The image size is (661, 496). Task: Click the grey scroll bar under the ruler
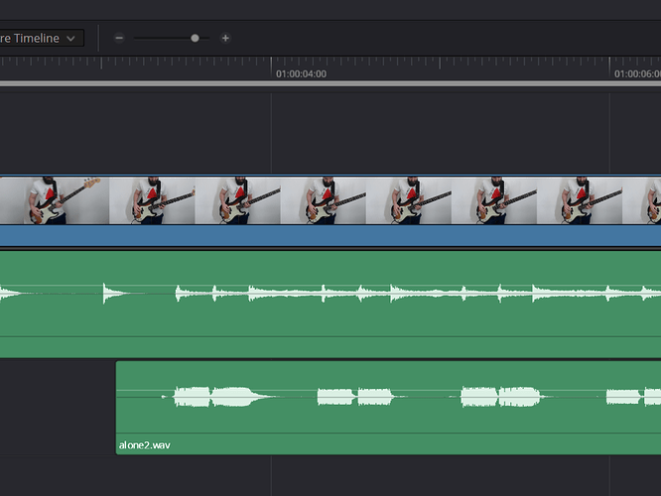[x=328, y=83]
